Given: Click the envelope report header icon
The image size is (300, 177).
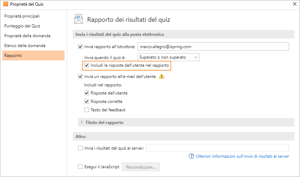Looking at the screenshot, I should (x=78, y=19).
